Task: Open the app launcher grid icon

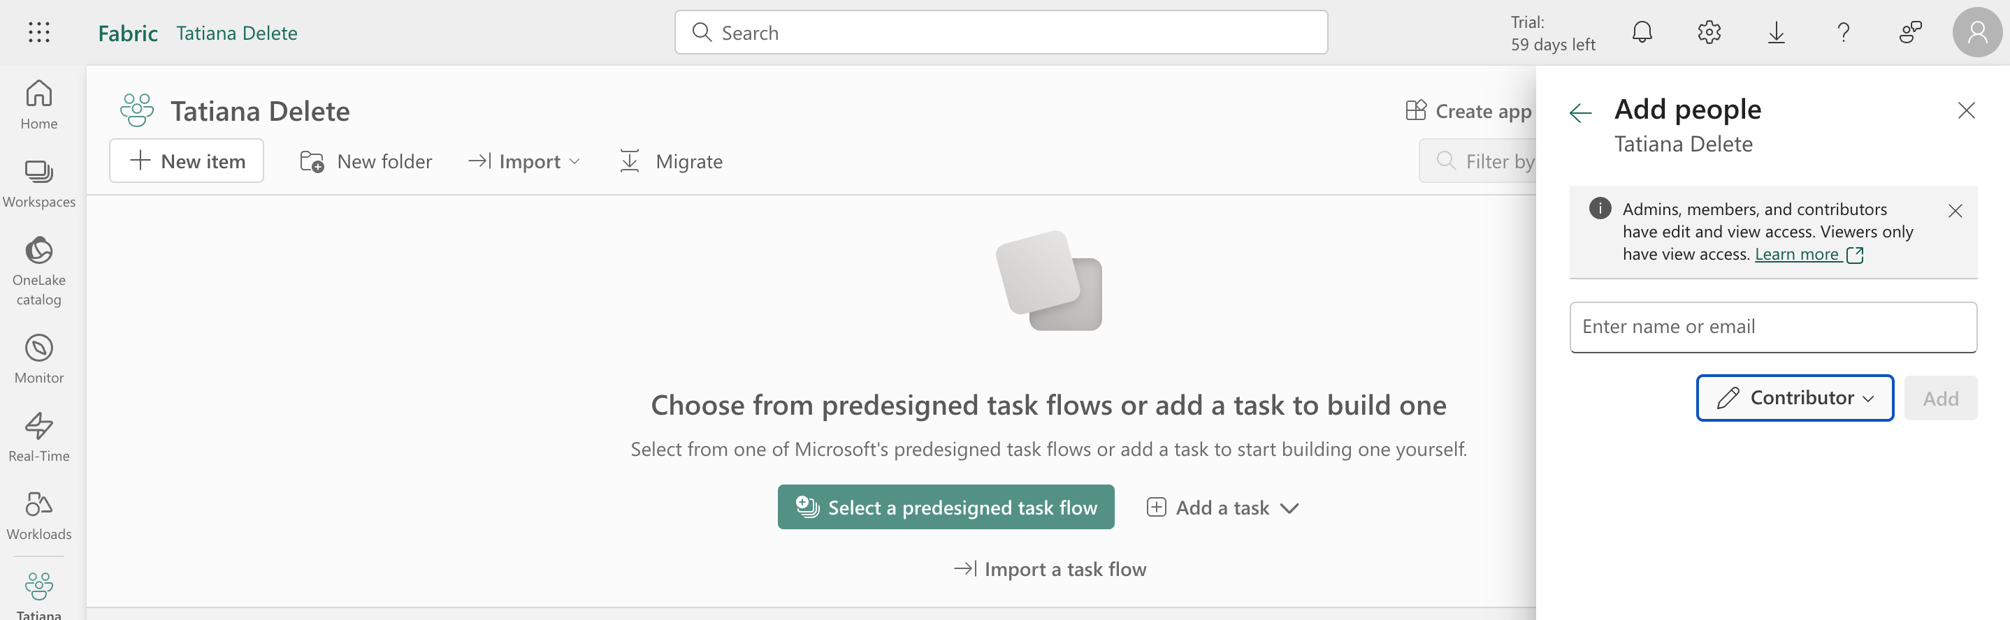Action: point(39,32)
